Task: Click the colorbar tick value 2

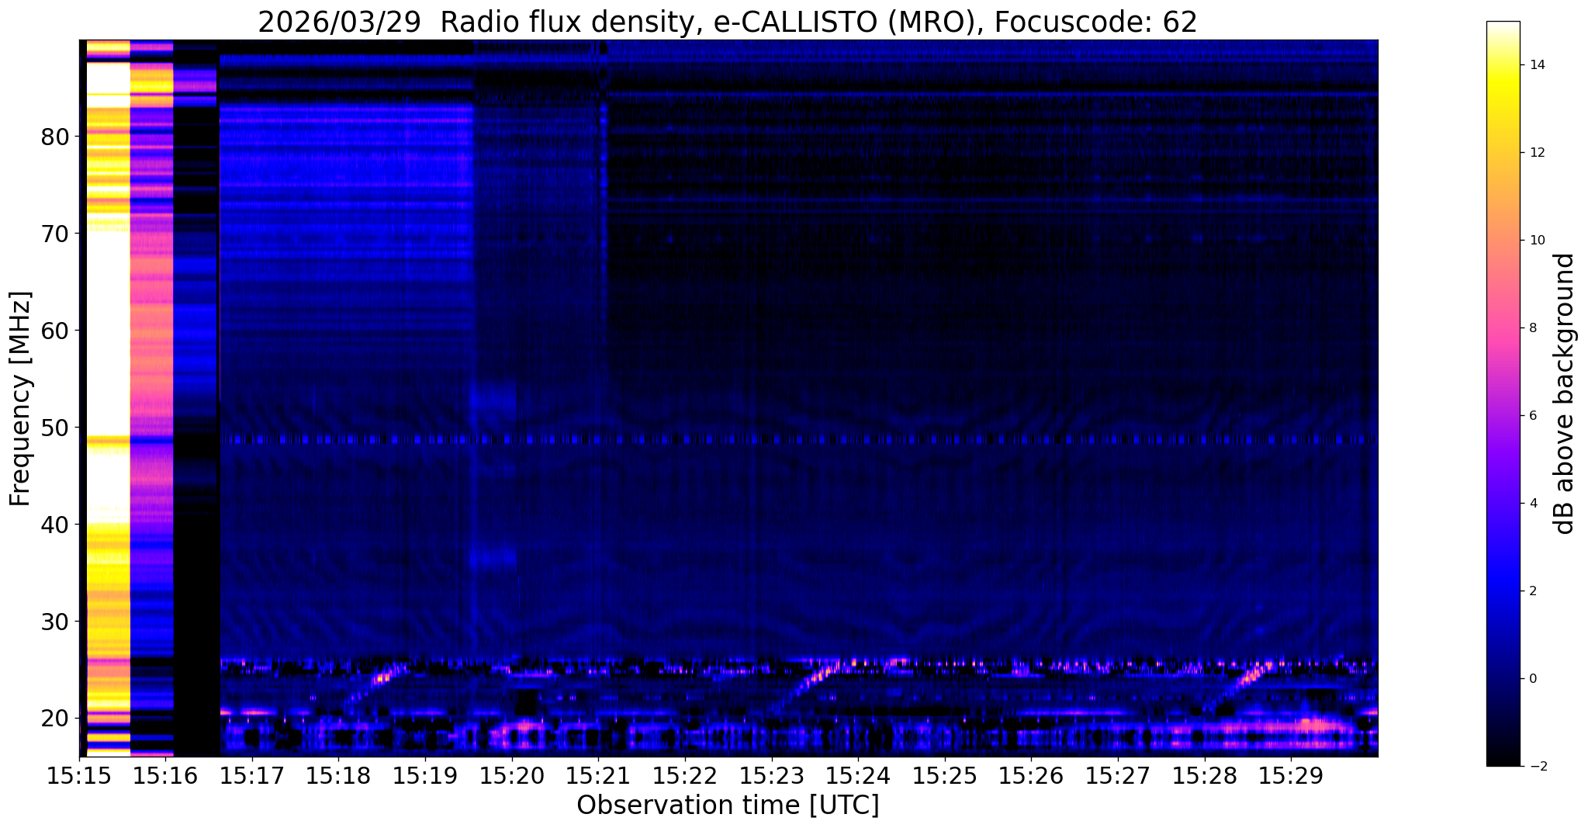Action: click(1532, 591)
